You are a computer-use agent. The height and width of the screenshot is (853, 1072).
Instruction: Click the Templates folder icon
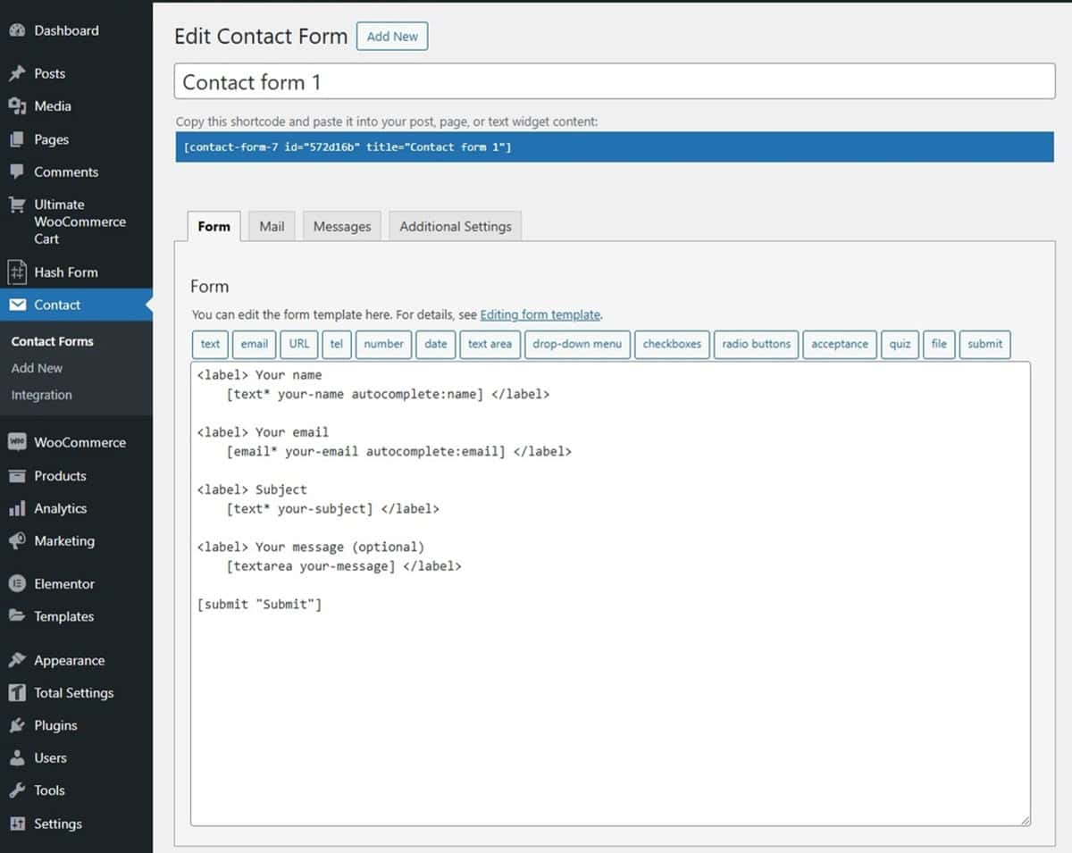click(17, 616)
